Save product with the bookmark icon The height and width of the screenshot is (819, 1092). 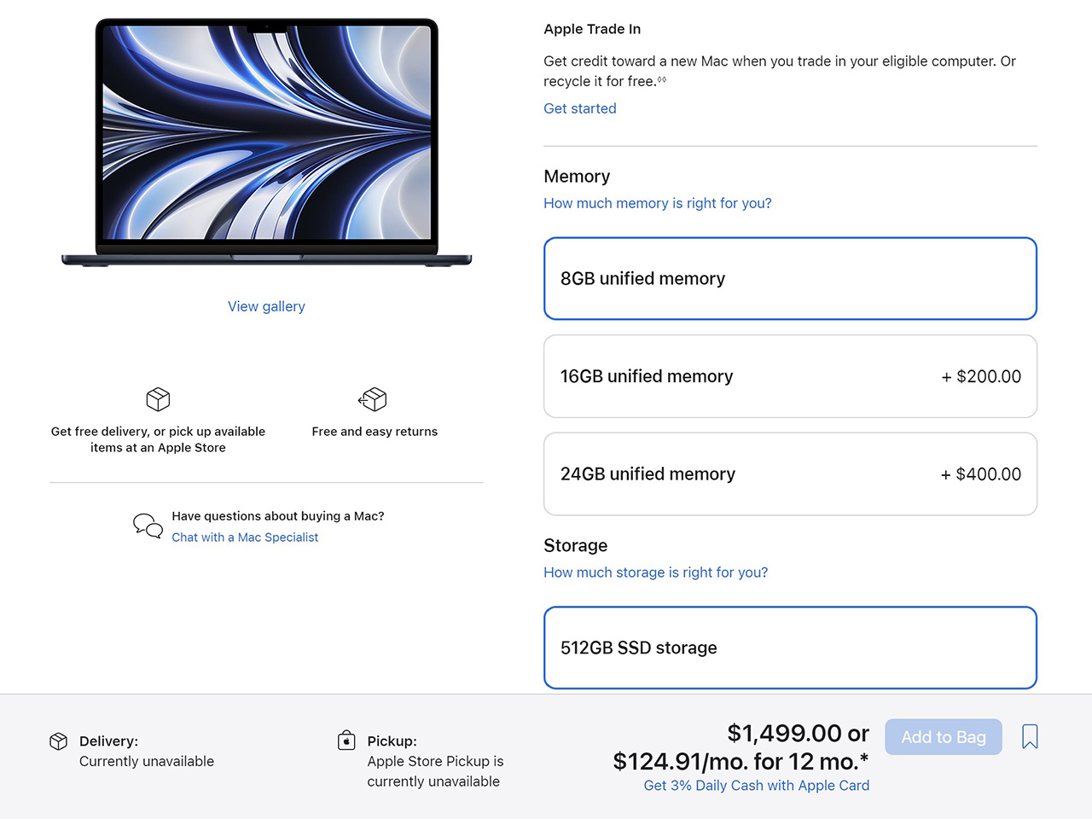(x=1030, y=736)
